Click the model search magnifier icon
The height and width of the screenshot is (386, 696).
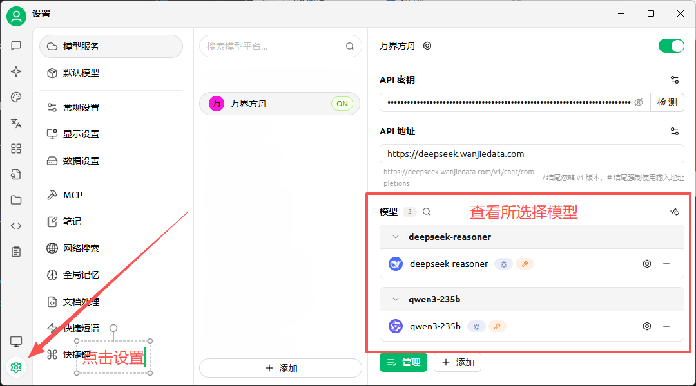tap(427, 212)
